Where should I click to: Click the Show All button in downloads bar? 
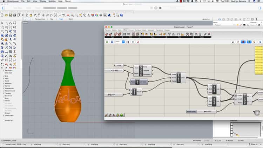pos(253,144)
